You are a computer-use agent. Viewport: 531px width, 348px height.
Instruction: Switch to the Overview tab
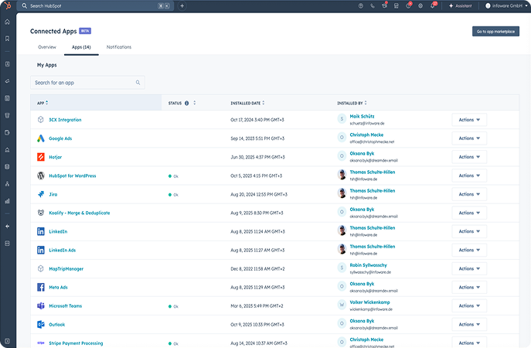[x=47, y=47]
